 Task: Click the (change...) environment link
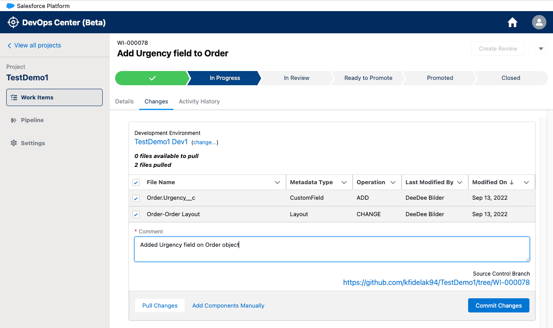pyautogui.click(x=204, y=142)
